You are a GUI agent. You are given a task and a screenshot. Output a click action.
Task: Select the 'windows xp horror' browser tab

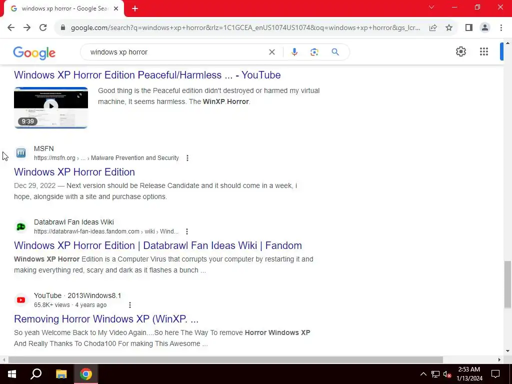pos(65,9)
